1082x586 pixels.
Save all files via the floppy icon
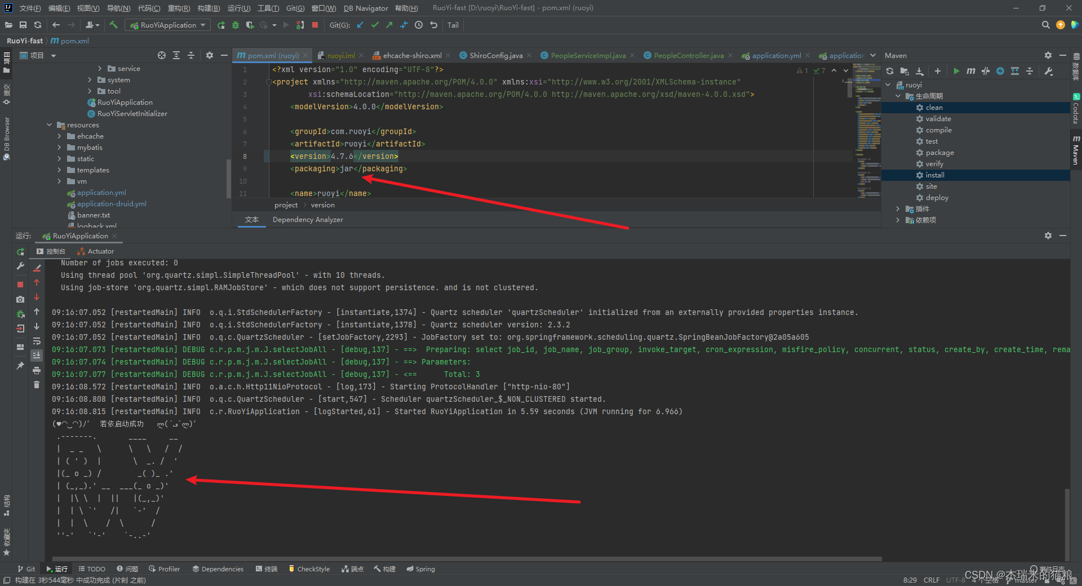coord(23,25)
